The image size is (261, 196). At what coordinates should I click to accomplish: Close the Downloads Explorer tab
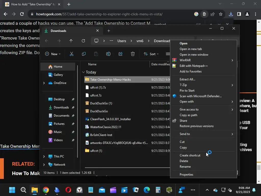(98, 31)
